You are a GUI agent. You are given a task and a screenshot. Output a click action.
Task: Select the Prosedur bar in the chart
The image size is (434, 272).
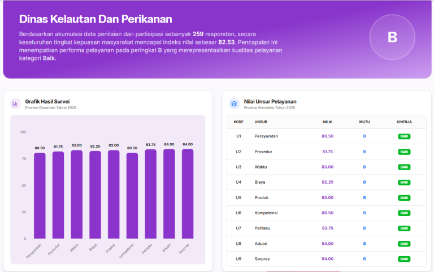pos(58,195)
